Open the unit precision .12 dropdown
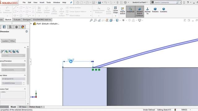Screen dimensions: 198x111 (13, 70)
